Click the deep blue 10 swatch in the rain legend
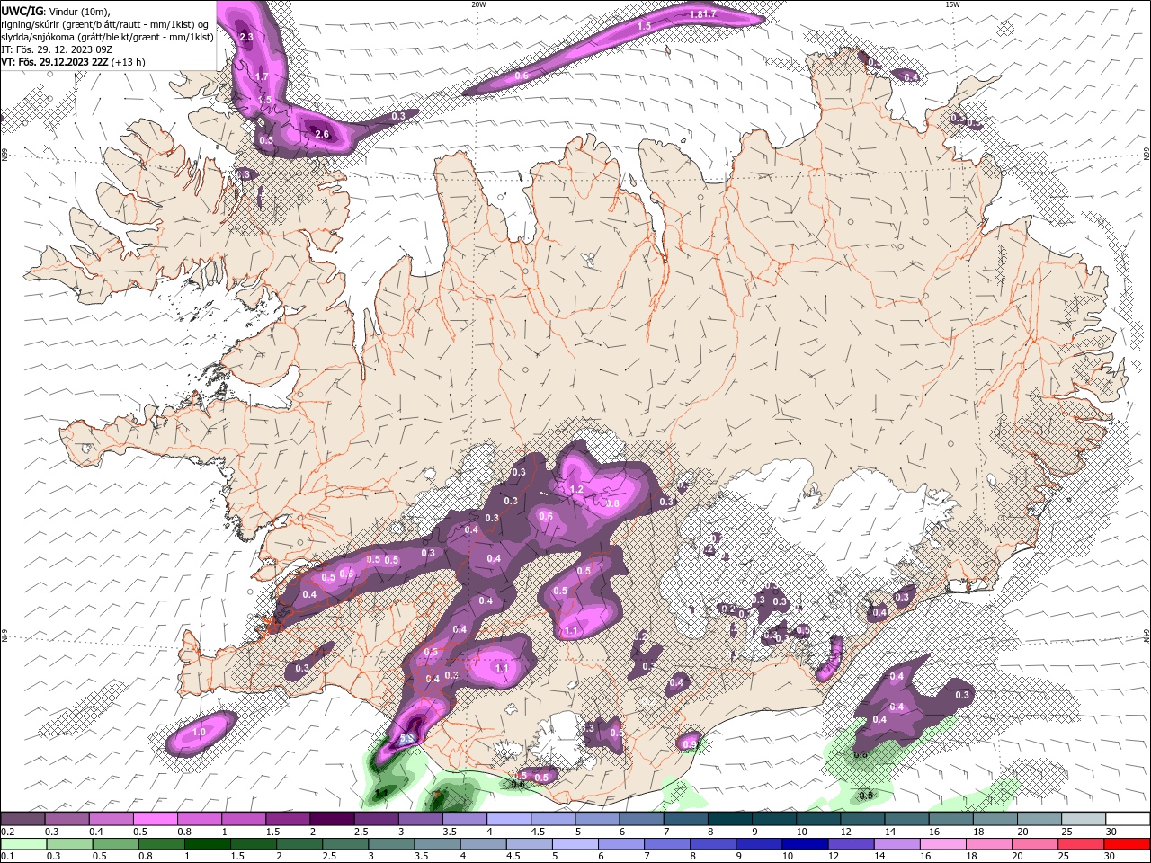Screen dimensions: 1151x863 tap(804, 844)
